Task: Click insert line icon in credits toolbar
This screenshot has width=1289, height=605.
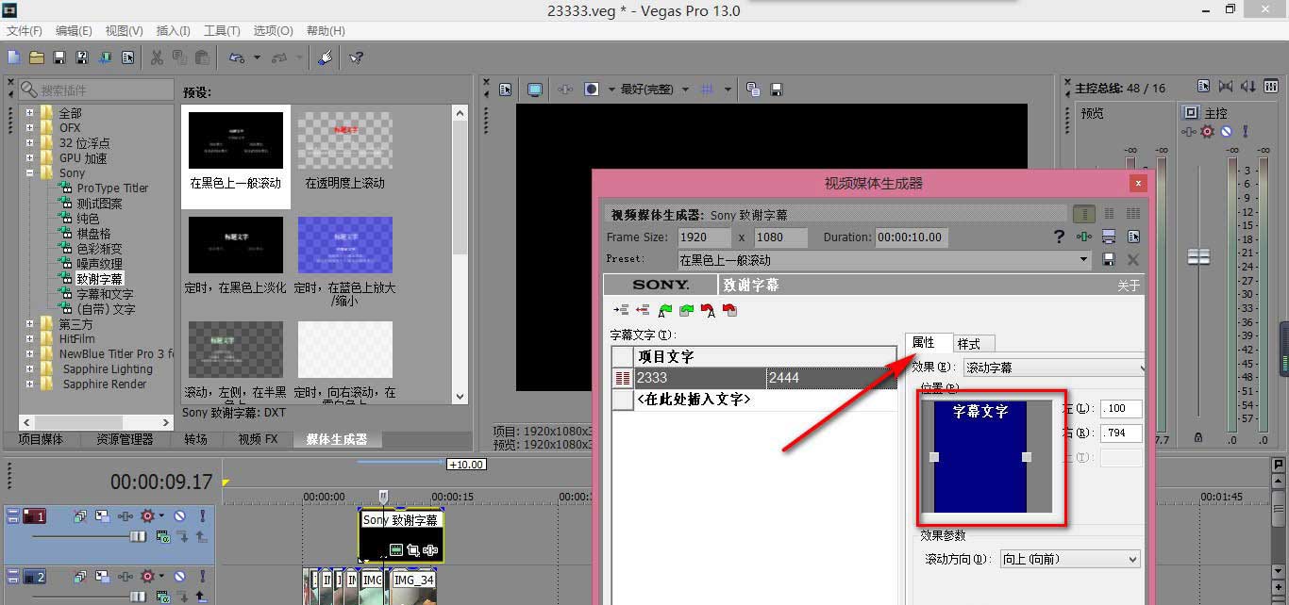Action: (621, 310)
